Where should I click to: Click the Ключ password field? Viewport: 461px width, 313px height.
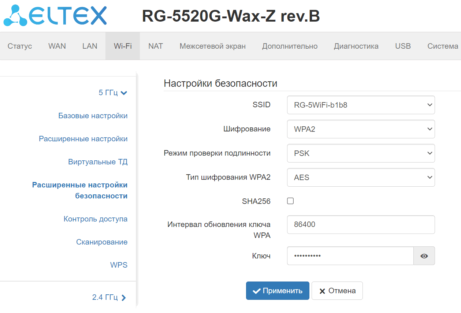pos(350,256)
